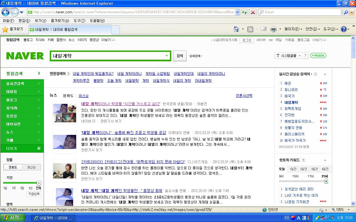Open the 즐겨찾기(A) menu
This screenshot has width=356, height=222.
[60, 21]
